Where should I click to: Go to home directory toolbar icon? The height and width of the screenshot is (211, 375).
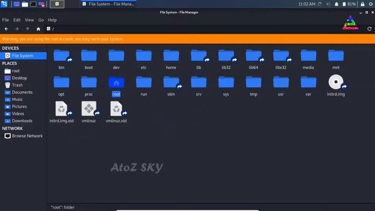38,29
